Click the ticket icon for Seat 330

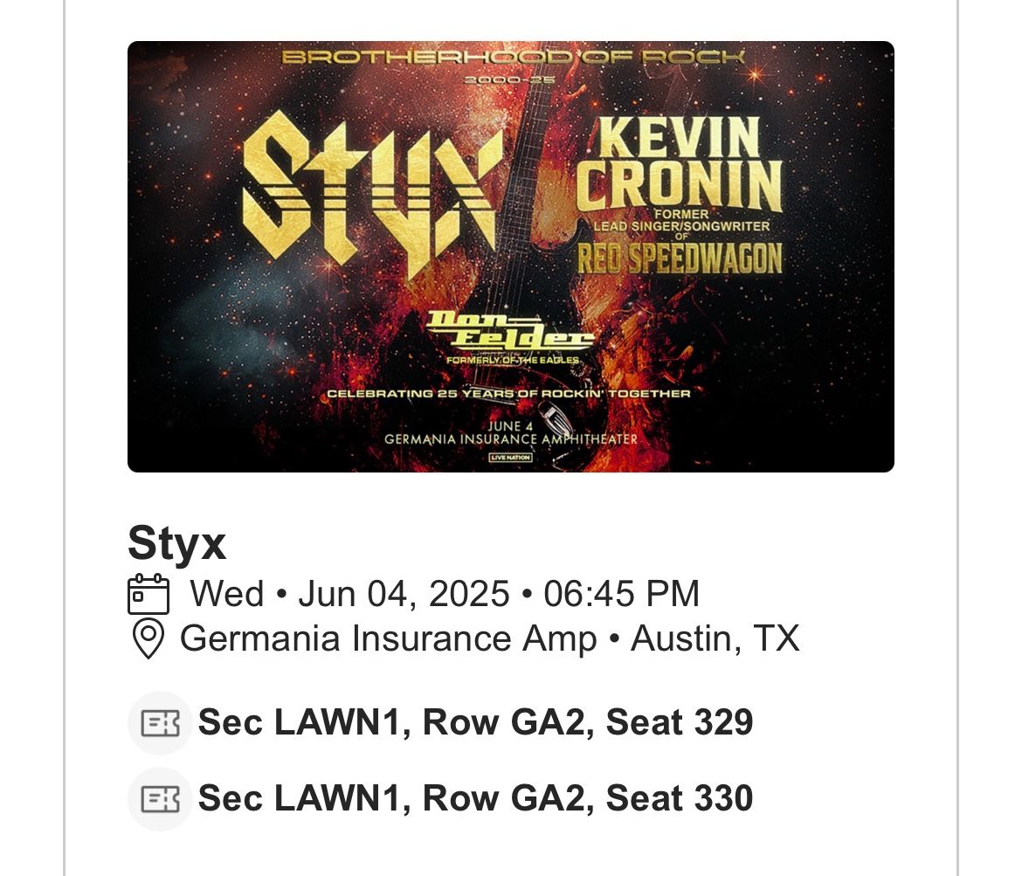(x=160, y=798)
